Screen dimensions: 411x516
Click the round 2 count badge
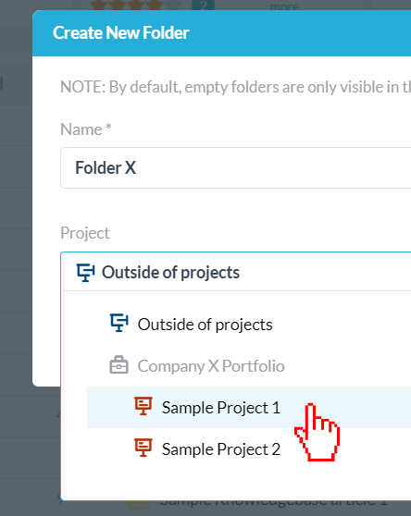[x=204, y=5]
